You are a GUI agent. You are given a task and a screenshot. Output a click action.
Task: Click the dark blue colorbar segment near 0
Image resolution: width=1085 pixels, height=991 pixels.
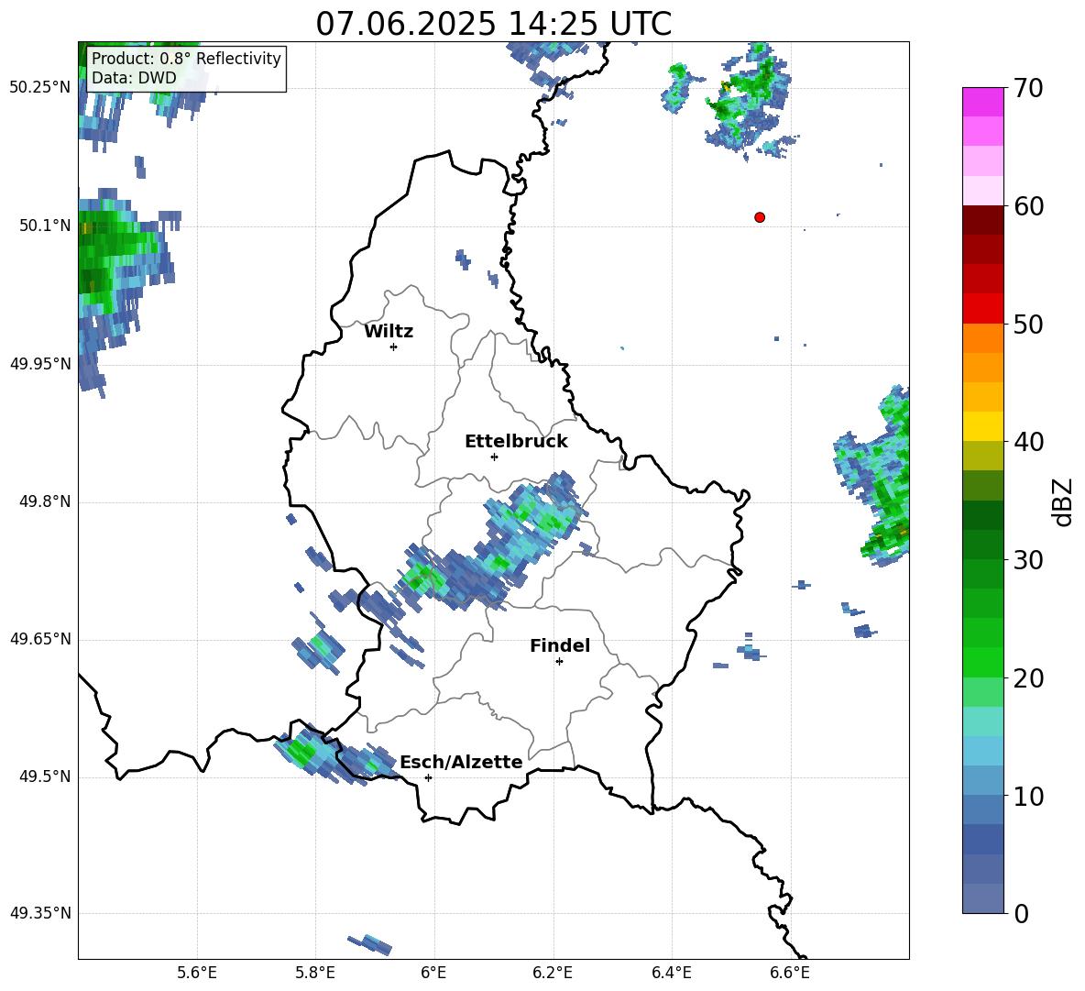(983, 839)
